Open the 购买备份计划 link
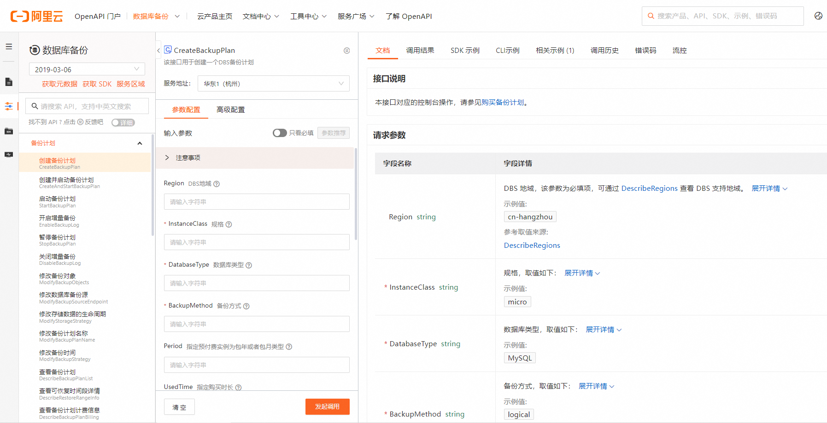827x423 pixels. pyautogui.click(x=503, y=103)
